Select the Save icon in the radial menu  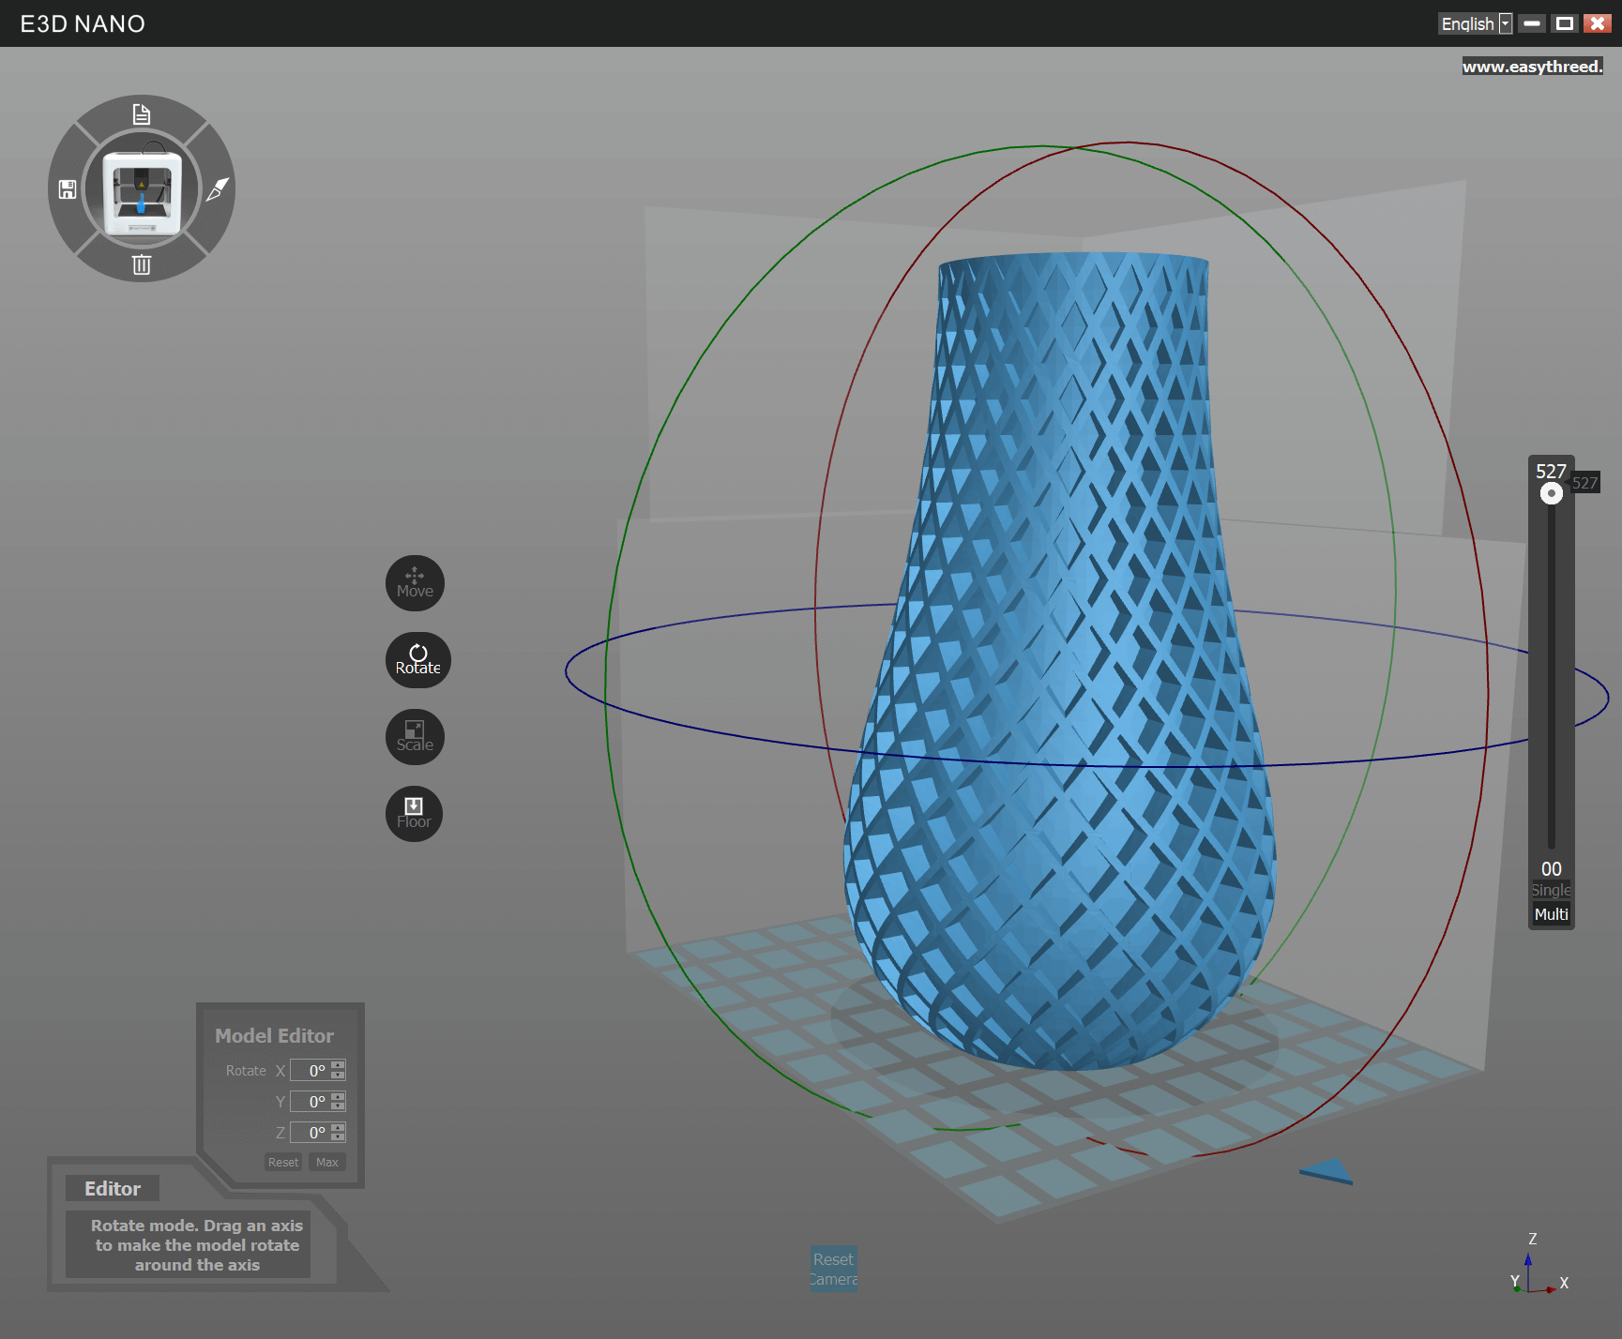point(66,188)
